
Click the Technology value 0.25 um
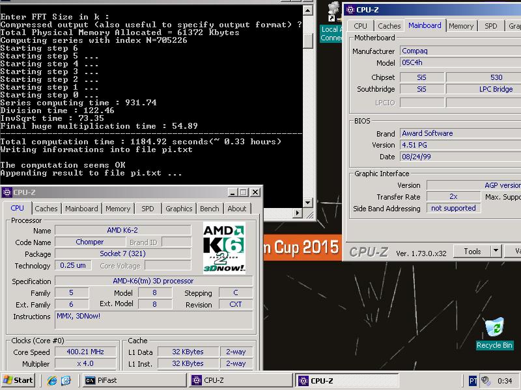coord(73,265)
